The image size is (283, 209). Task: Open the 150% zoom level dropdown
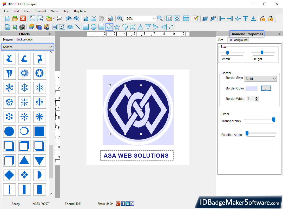pyautogui.click(x=154, y=19)
